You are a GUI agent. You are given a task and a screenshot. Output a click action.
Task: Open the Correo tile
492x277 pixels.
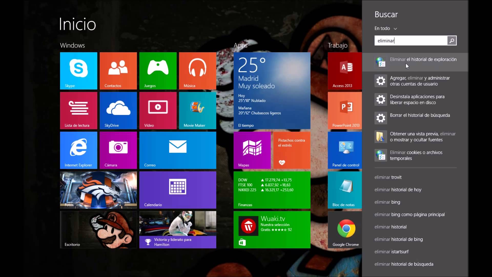coord(178,150)
